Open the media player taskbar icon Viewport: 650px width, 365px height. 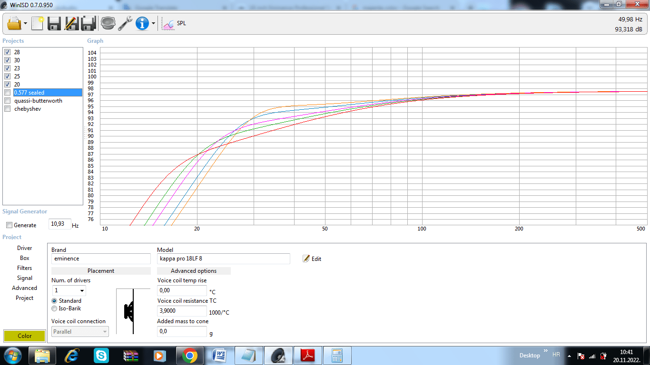160,355
